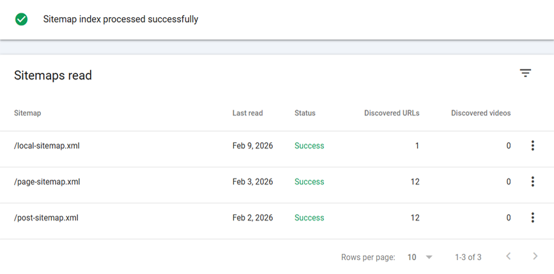Sort by the Sitemap column header
The height and width of the screenshot is (274, 554).
pyautogui.click(x=27, y=113)
